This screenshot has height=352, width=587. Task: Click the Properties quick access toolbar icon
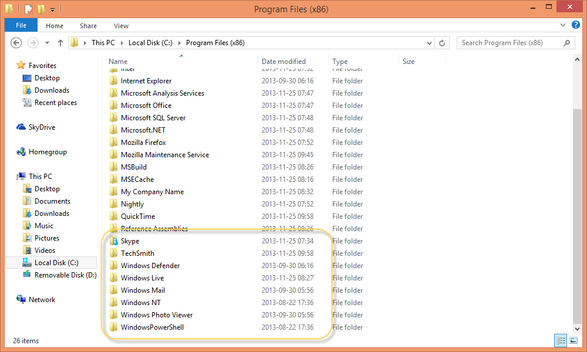click(x=28, y=9)
